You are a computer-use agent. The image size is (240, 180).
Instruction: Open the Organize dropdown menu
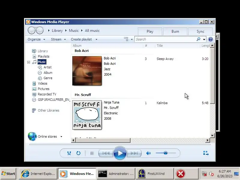[36, 39]
